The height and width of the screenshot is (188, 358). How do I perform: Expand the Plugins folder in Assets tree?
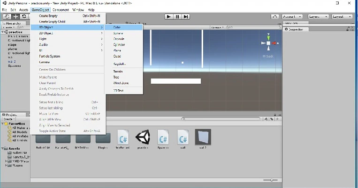[x=6, y=166]
